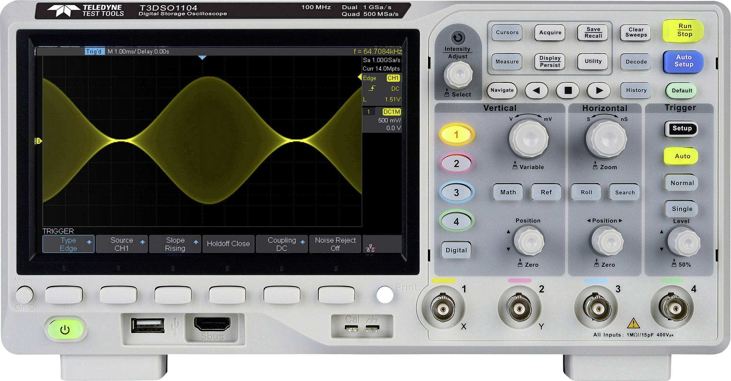This screenshot has width=731, height=381.
Task: Enable the Digital channels
Action: click(x=456, y=250)
